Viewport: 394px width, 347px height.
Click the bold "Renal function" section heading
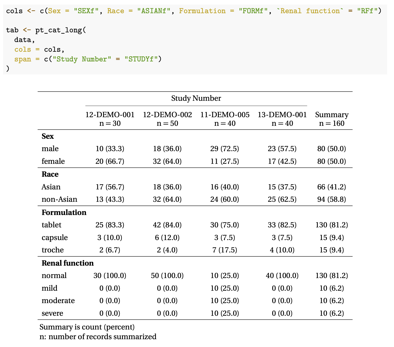pos(68,263)
